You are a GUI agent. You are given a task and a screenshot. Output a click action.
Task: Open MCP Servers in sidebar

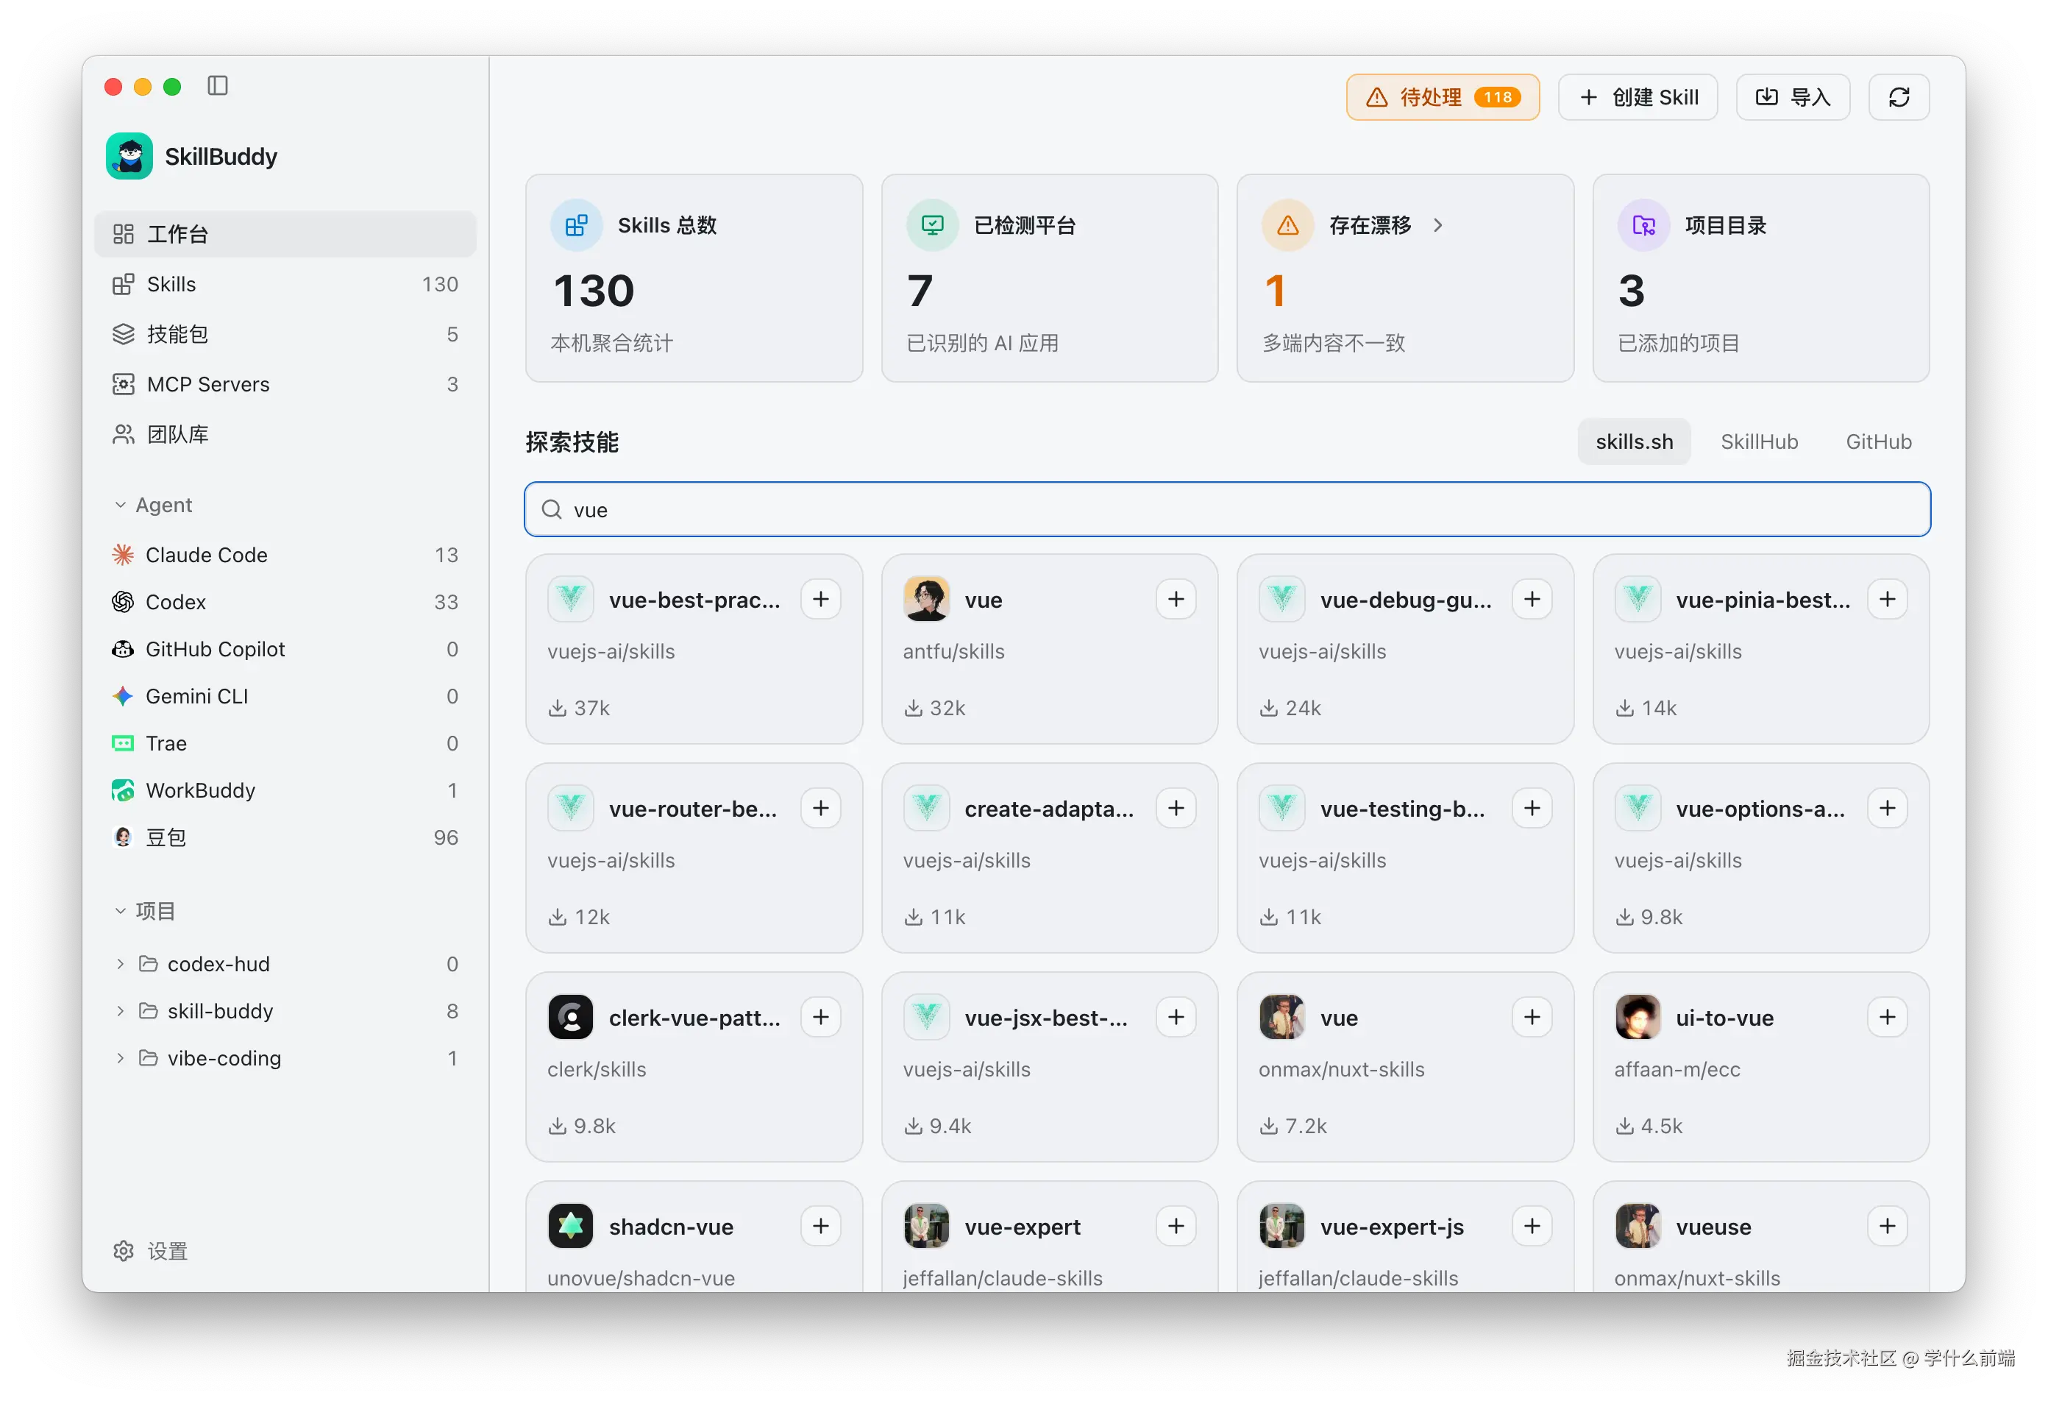click(x=285, y=384)
